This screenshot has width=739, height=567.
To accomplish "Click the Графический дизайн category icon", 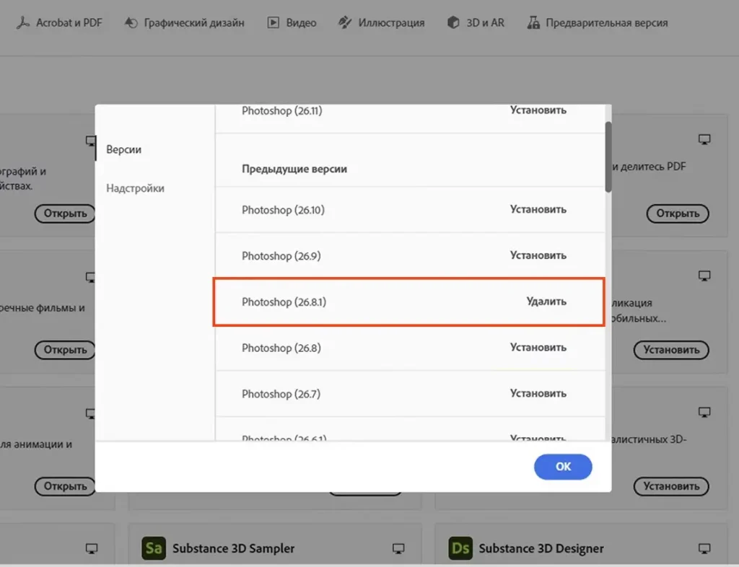I will coord(131,22).
